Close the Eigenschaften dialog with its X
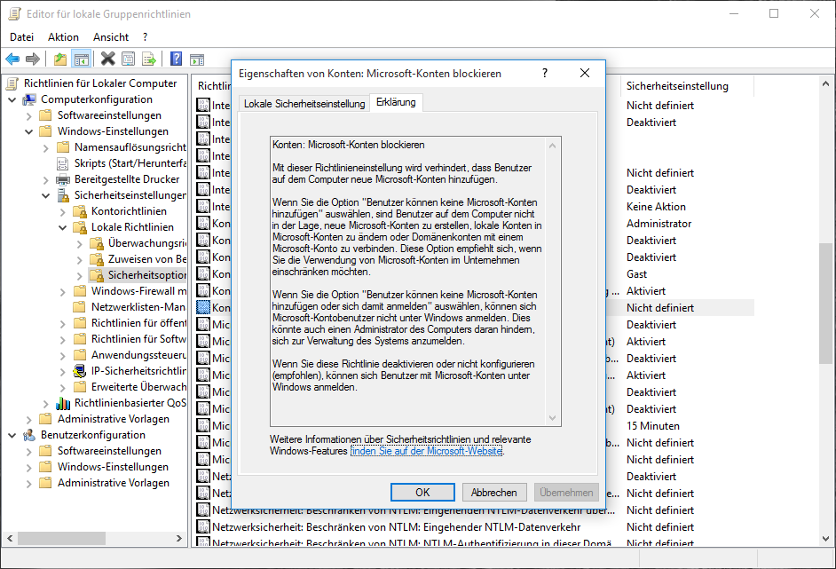 [x=584, y=73]
